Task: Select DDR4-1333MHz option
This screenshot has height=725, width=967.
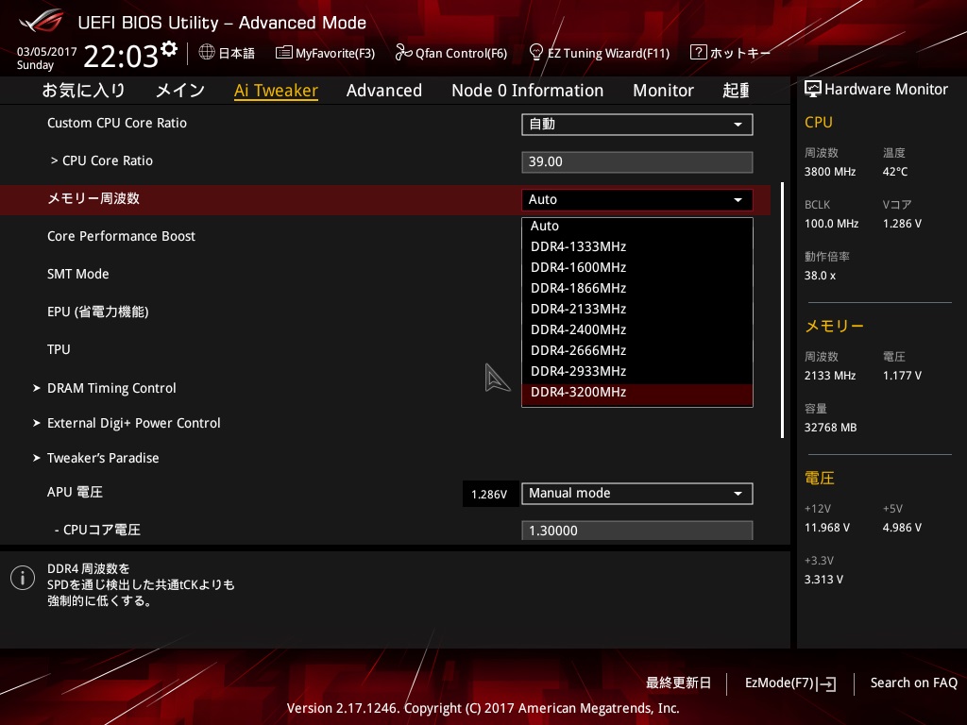Action: coord(637,246)
